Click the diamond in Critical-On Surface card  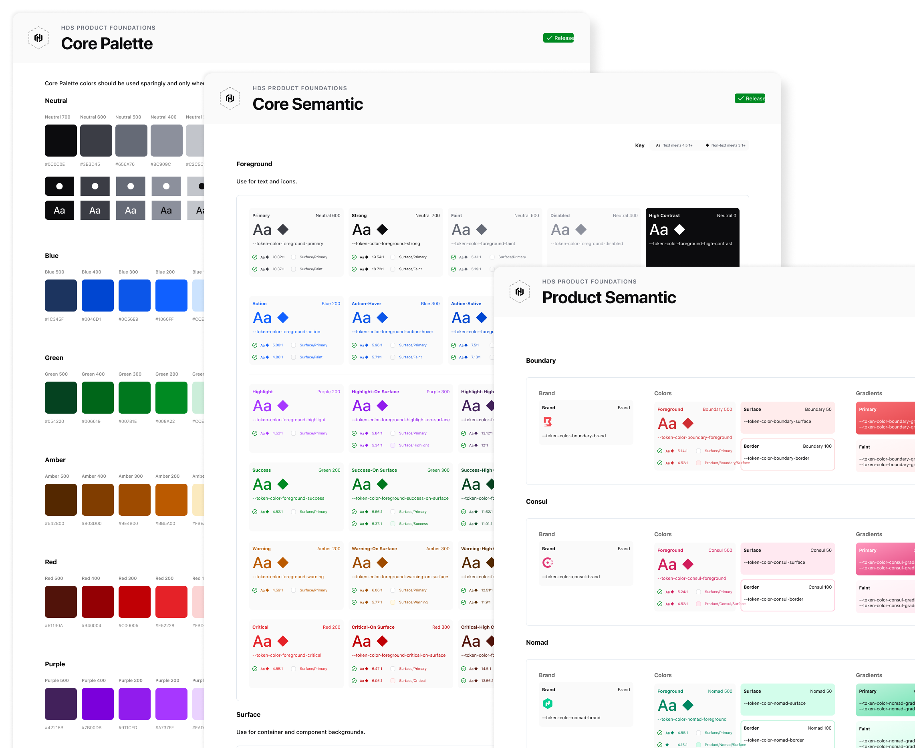click(382, 641)
